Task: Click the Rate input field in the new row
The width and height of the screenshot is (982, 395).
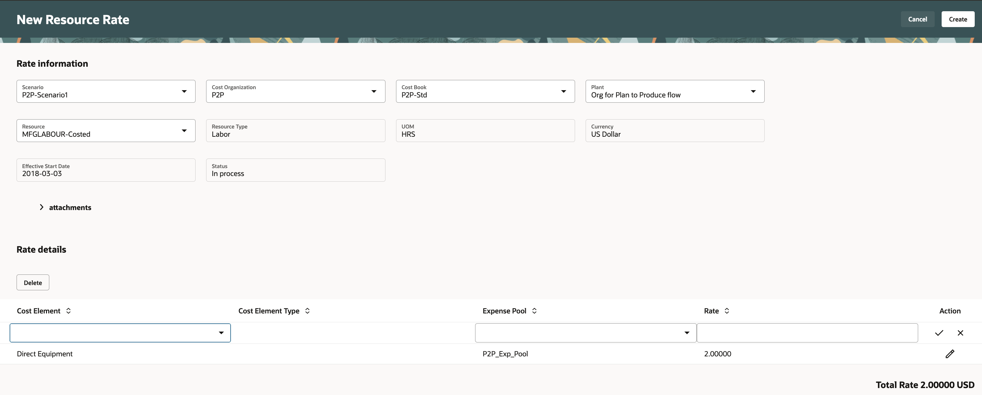Action: tap(807, 333)
